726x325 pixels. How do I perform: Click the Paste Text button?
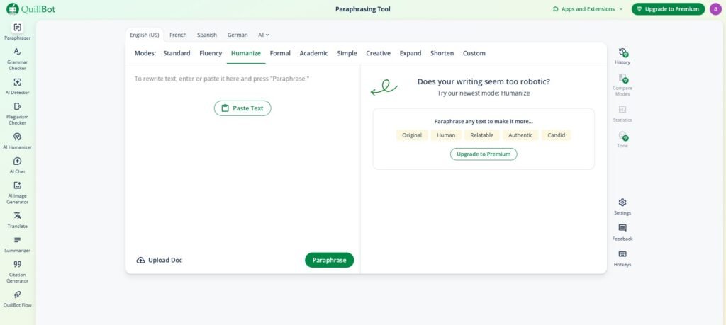click(242, 108)
